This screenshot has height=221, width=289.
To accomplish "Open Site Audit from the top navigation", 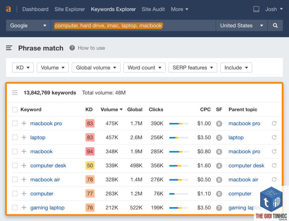I will click(153, 9).
